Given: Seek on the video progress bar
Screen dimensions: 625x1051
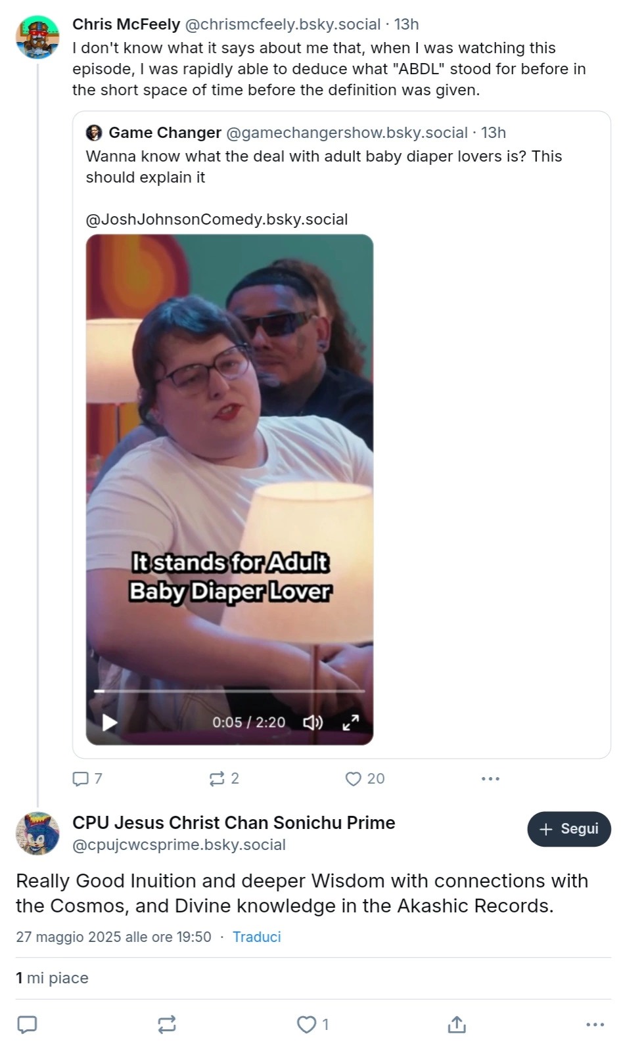Looking at the screenshot, I should (229, 691).
